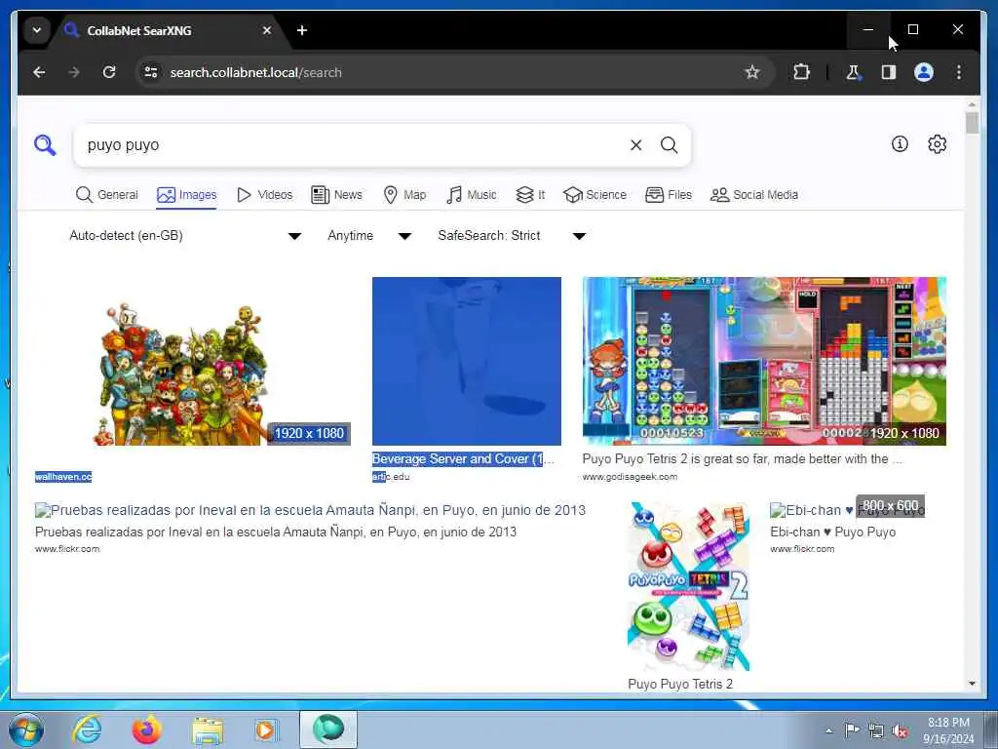Open the taskbar clock showing 8:18 PM

[x=948, y=730]
